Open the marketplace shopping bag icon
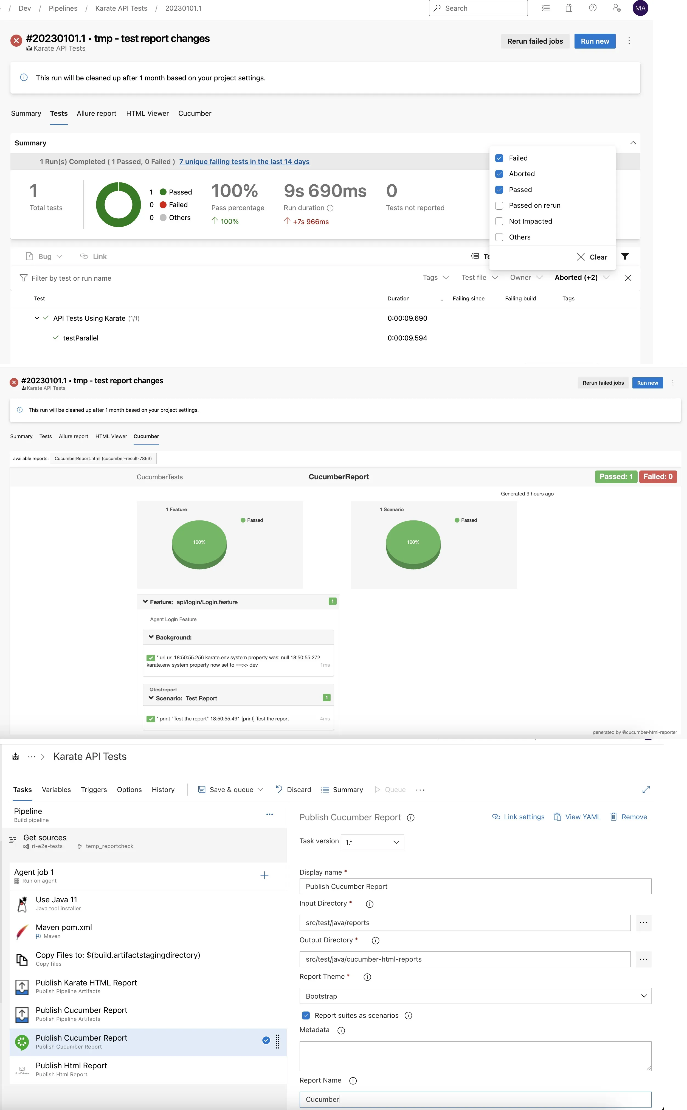The width and height of the screenshot is (687, 1110). coord(569,8)
